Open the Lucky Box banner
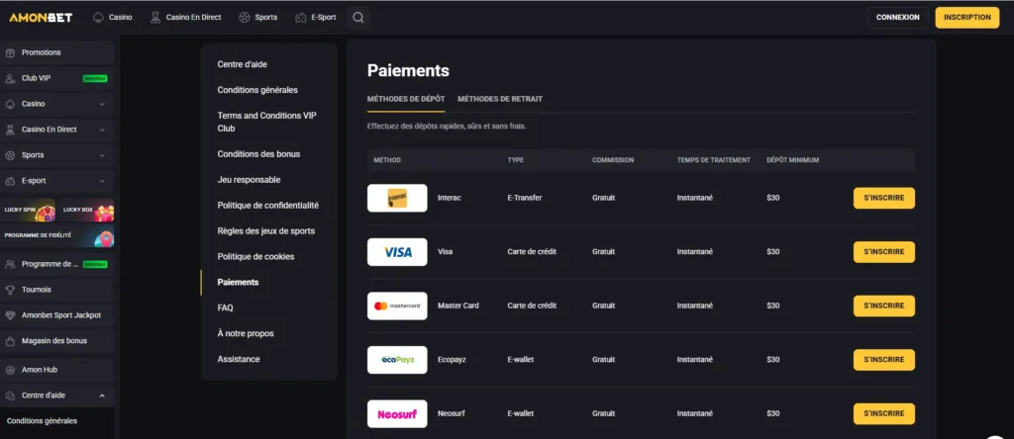Image resolution: width=1014 pixels, height=439 pixels. coord(86,210)
